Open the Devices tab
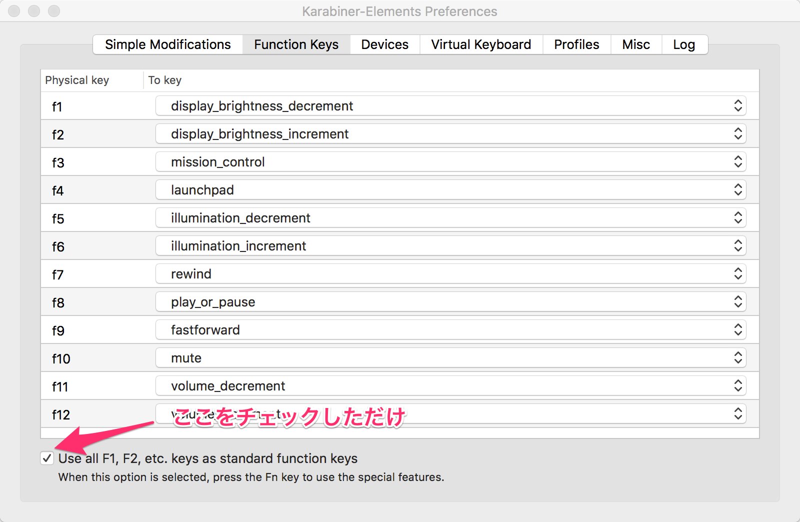800x522 pixels. pyautogui.click(x=385, y=44)
